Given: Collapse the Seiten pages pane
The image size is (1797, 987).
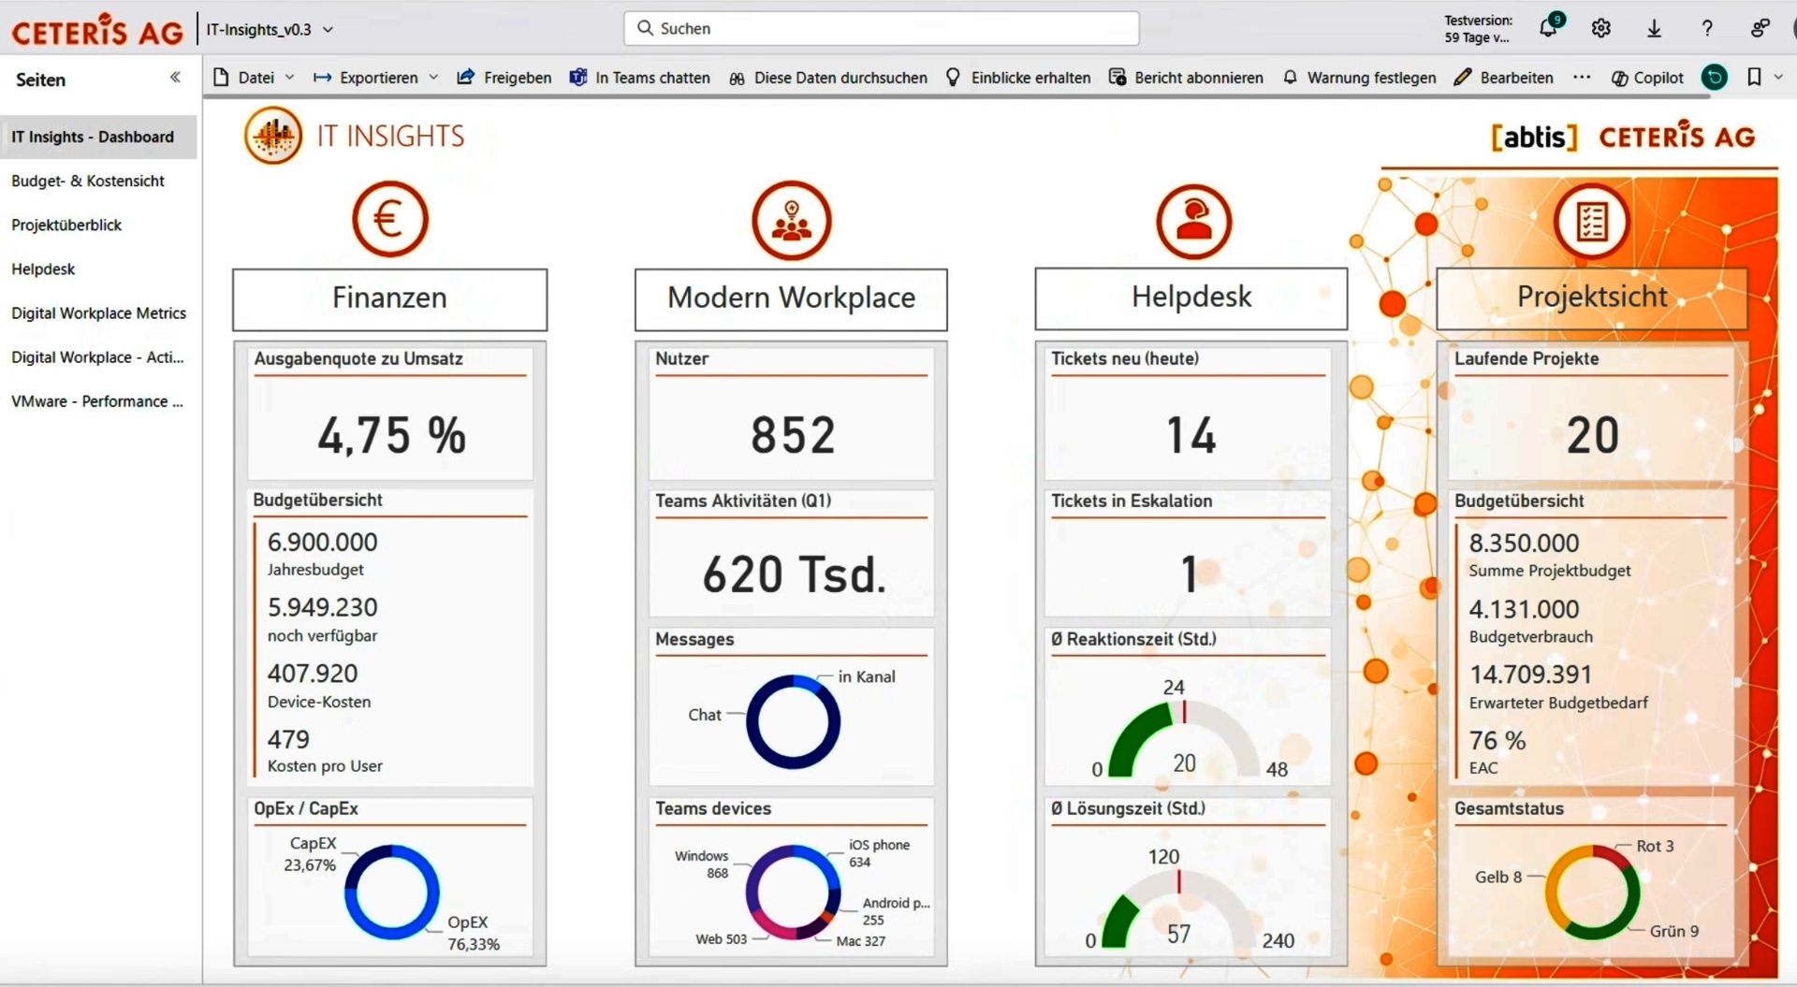Looking at the screenshot, I should (175, 78).
